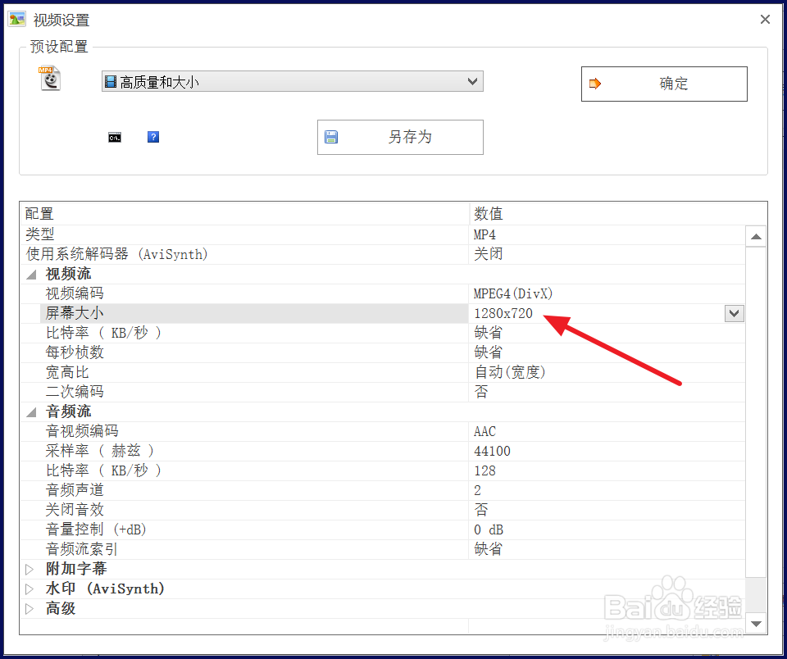
Task: Expand the 附加字幕 section
Action: 30,569
